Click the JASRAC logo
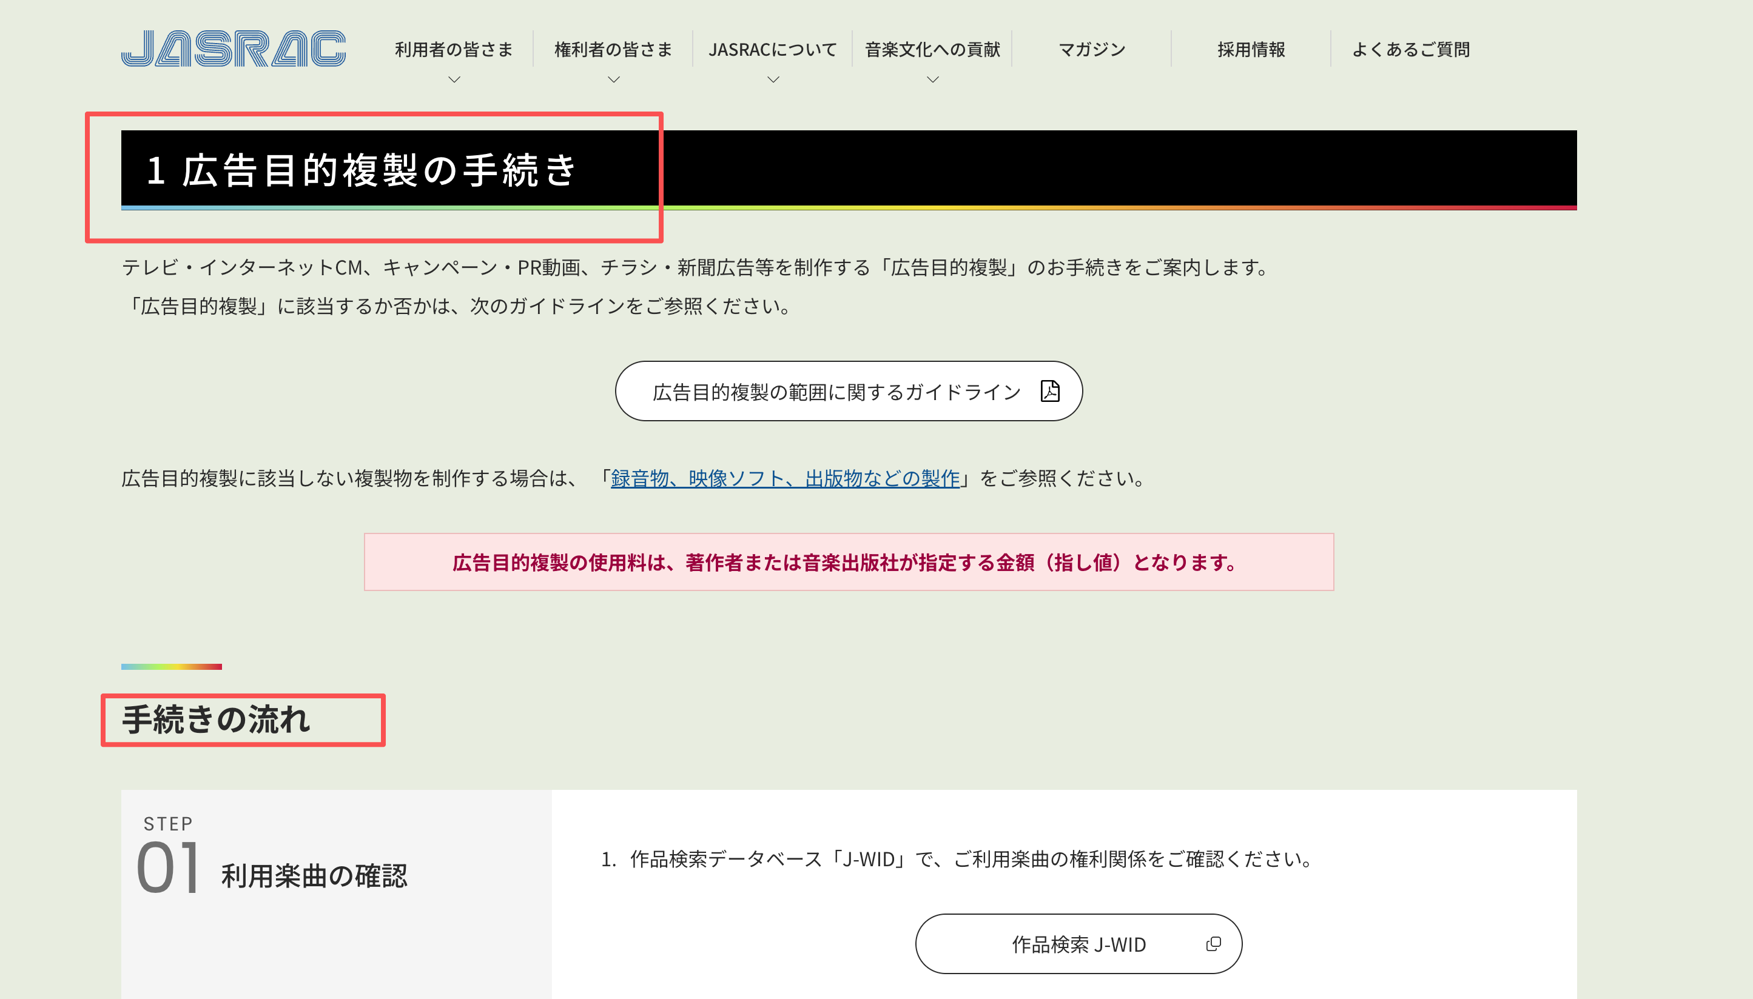This screenshot has width=1753, height=999. click(x=234, y=48)
